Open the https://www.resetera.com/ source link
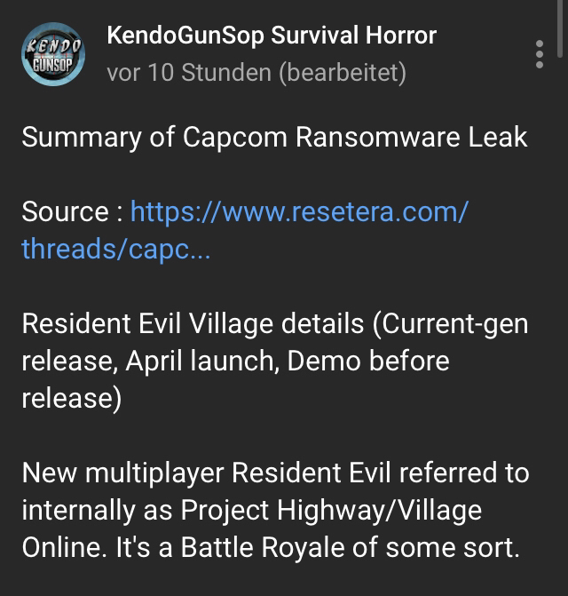 300,211
